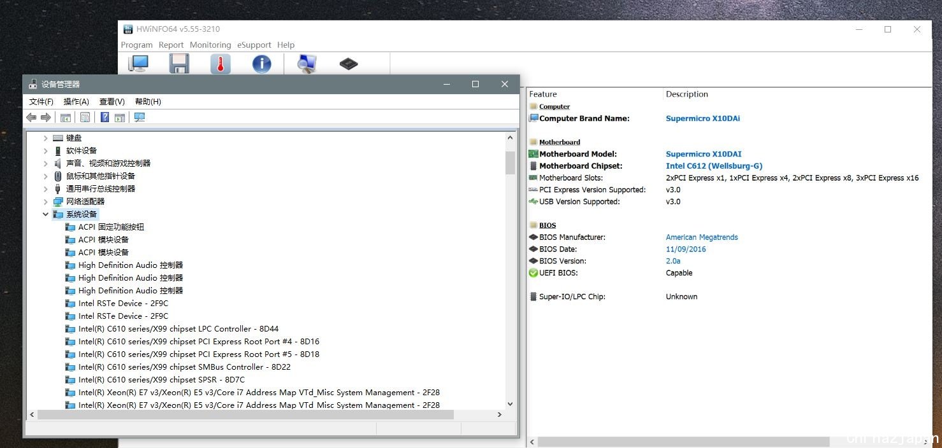Image resolution: width=942 pixels, height=448 pixels.
Task: Click the blue info about icon in HWiNFO64
Action: pos(261,64)
